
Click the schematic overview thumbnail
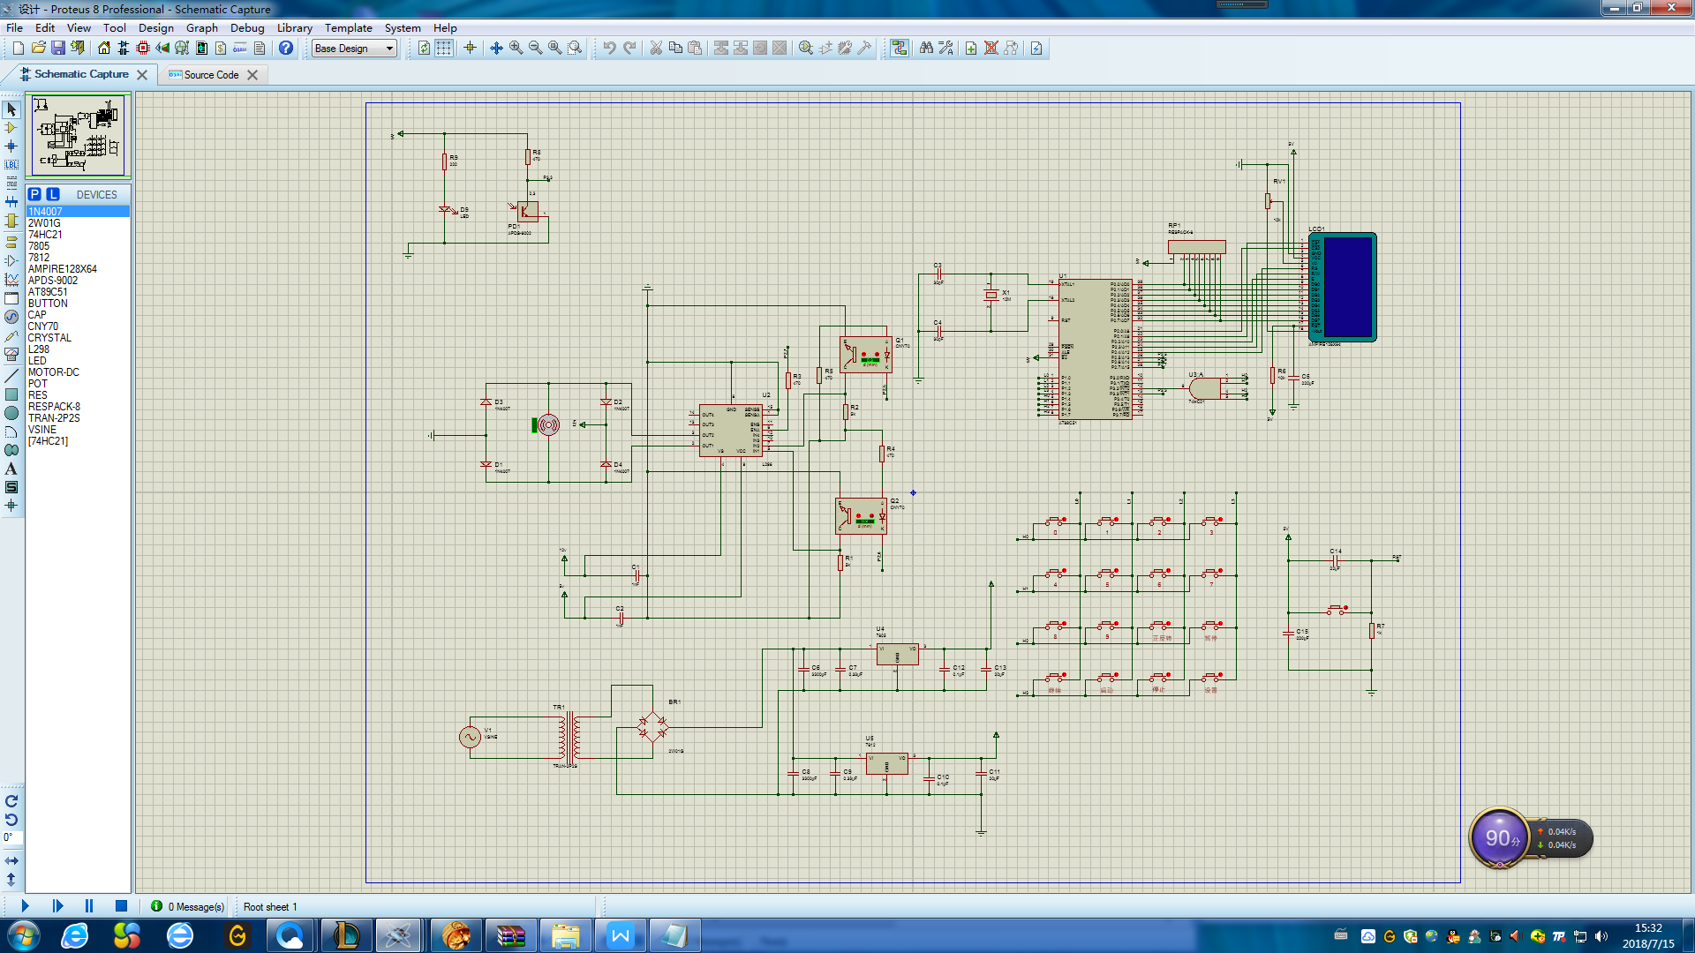(79, 135)
